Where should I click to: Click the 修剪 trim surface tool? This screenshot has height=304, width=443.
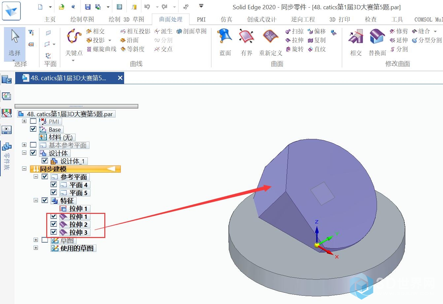399,31
